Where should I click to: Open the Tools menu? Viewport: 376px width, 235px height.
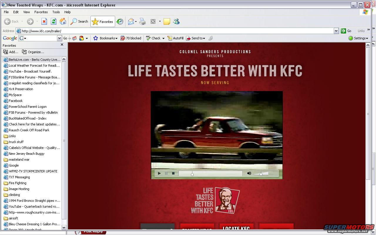coord(56,12)
